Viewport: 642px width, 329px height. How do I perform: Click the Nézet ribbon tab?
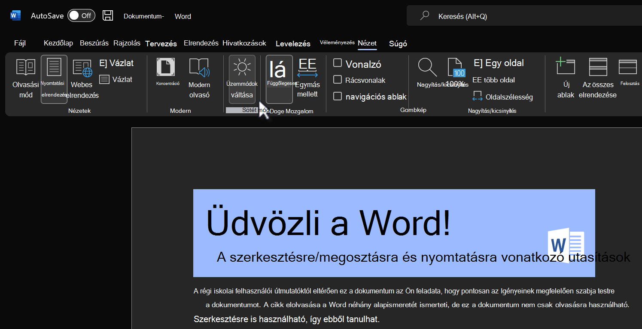(x=367, y=43)
